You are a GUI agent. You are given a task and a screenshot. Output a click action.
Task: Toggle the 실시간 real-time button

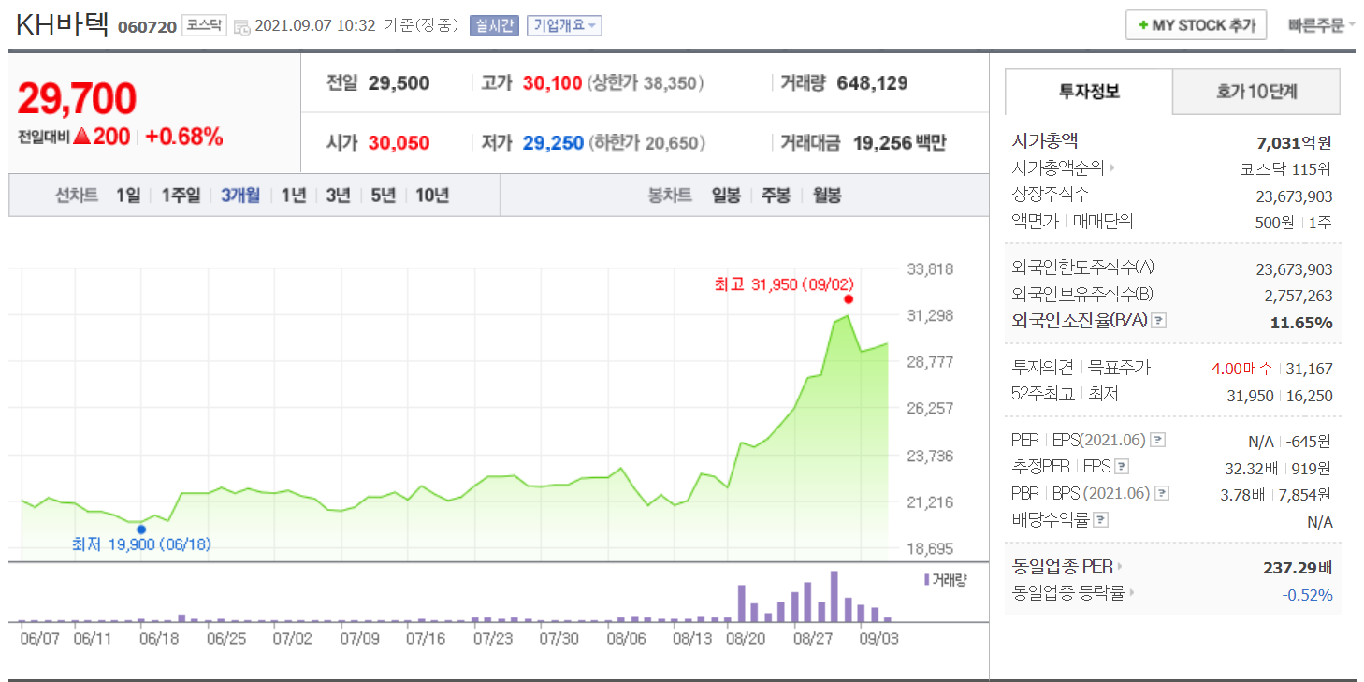click(x=494, y=26)
